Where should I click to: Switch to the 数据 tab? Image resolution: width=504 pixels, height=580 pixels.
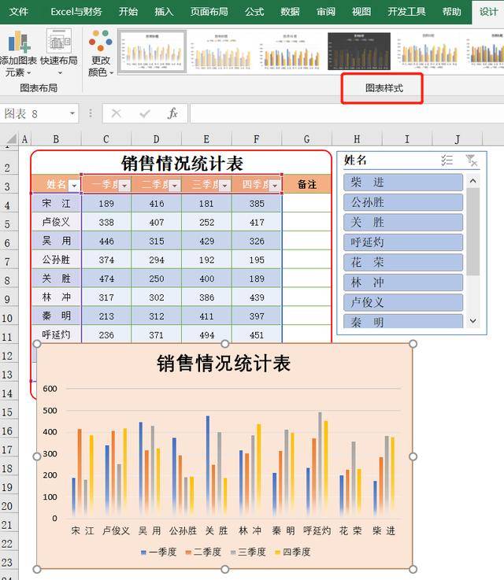point(290,12)
